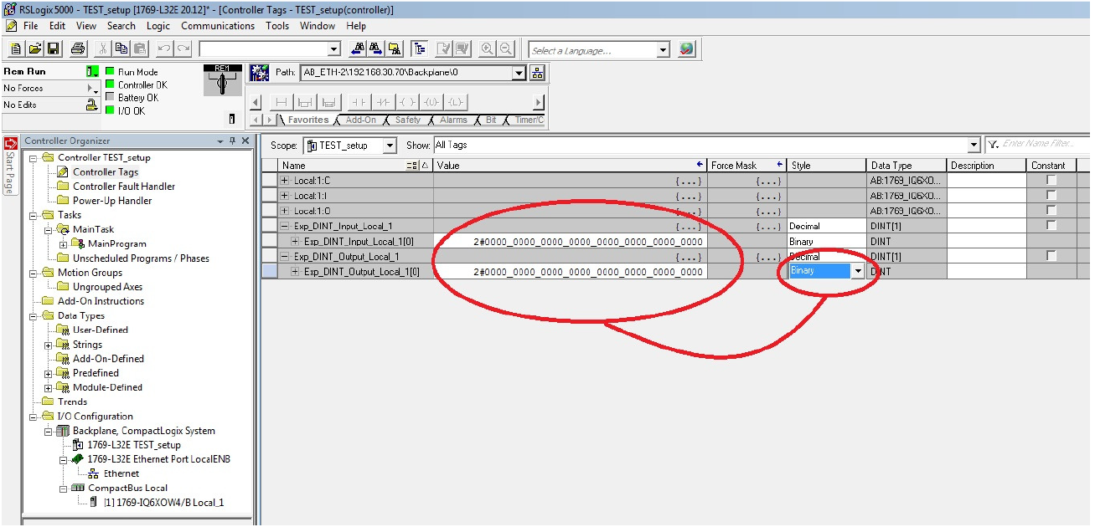The width and height of the screenshot is (1095, 532).
Task: Select Controller Fault Handler tree item
Action: [124, 187]
